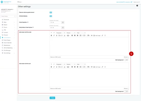
Task: Align text right in order remark editor
Action: [x=77, y=36]
